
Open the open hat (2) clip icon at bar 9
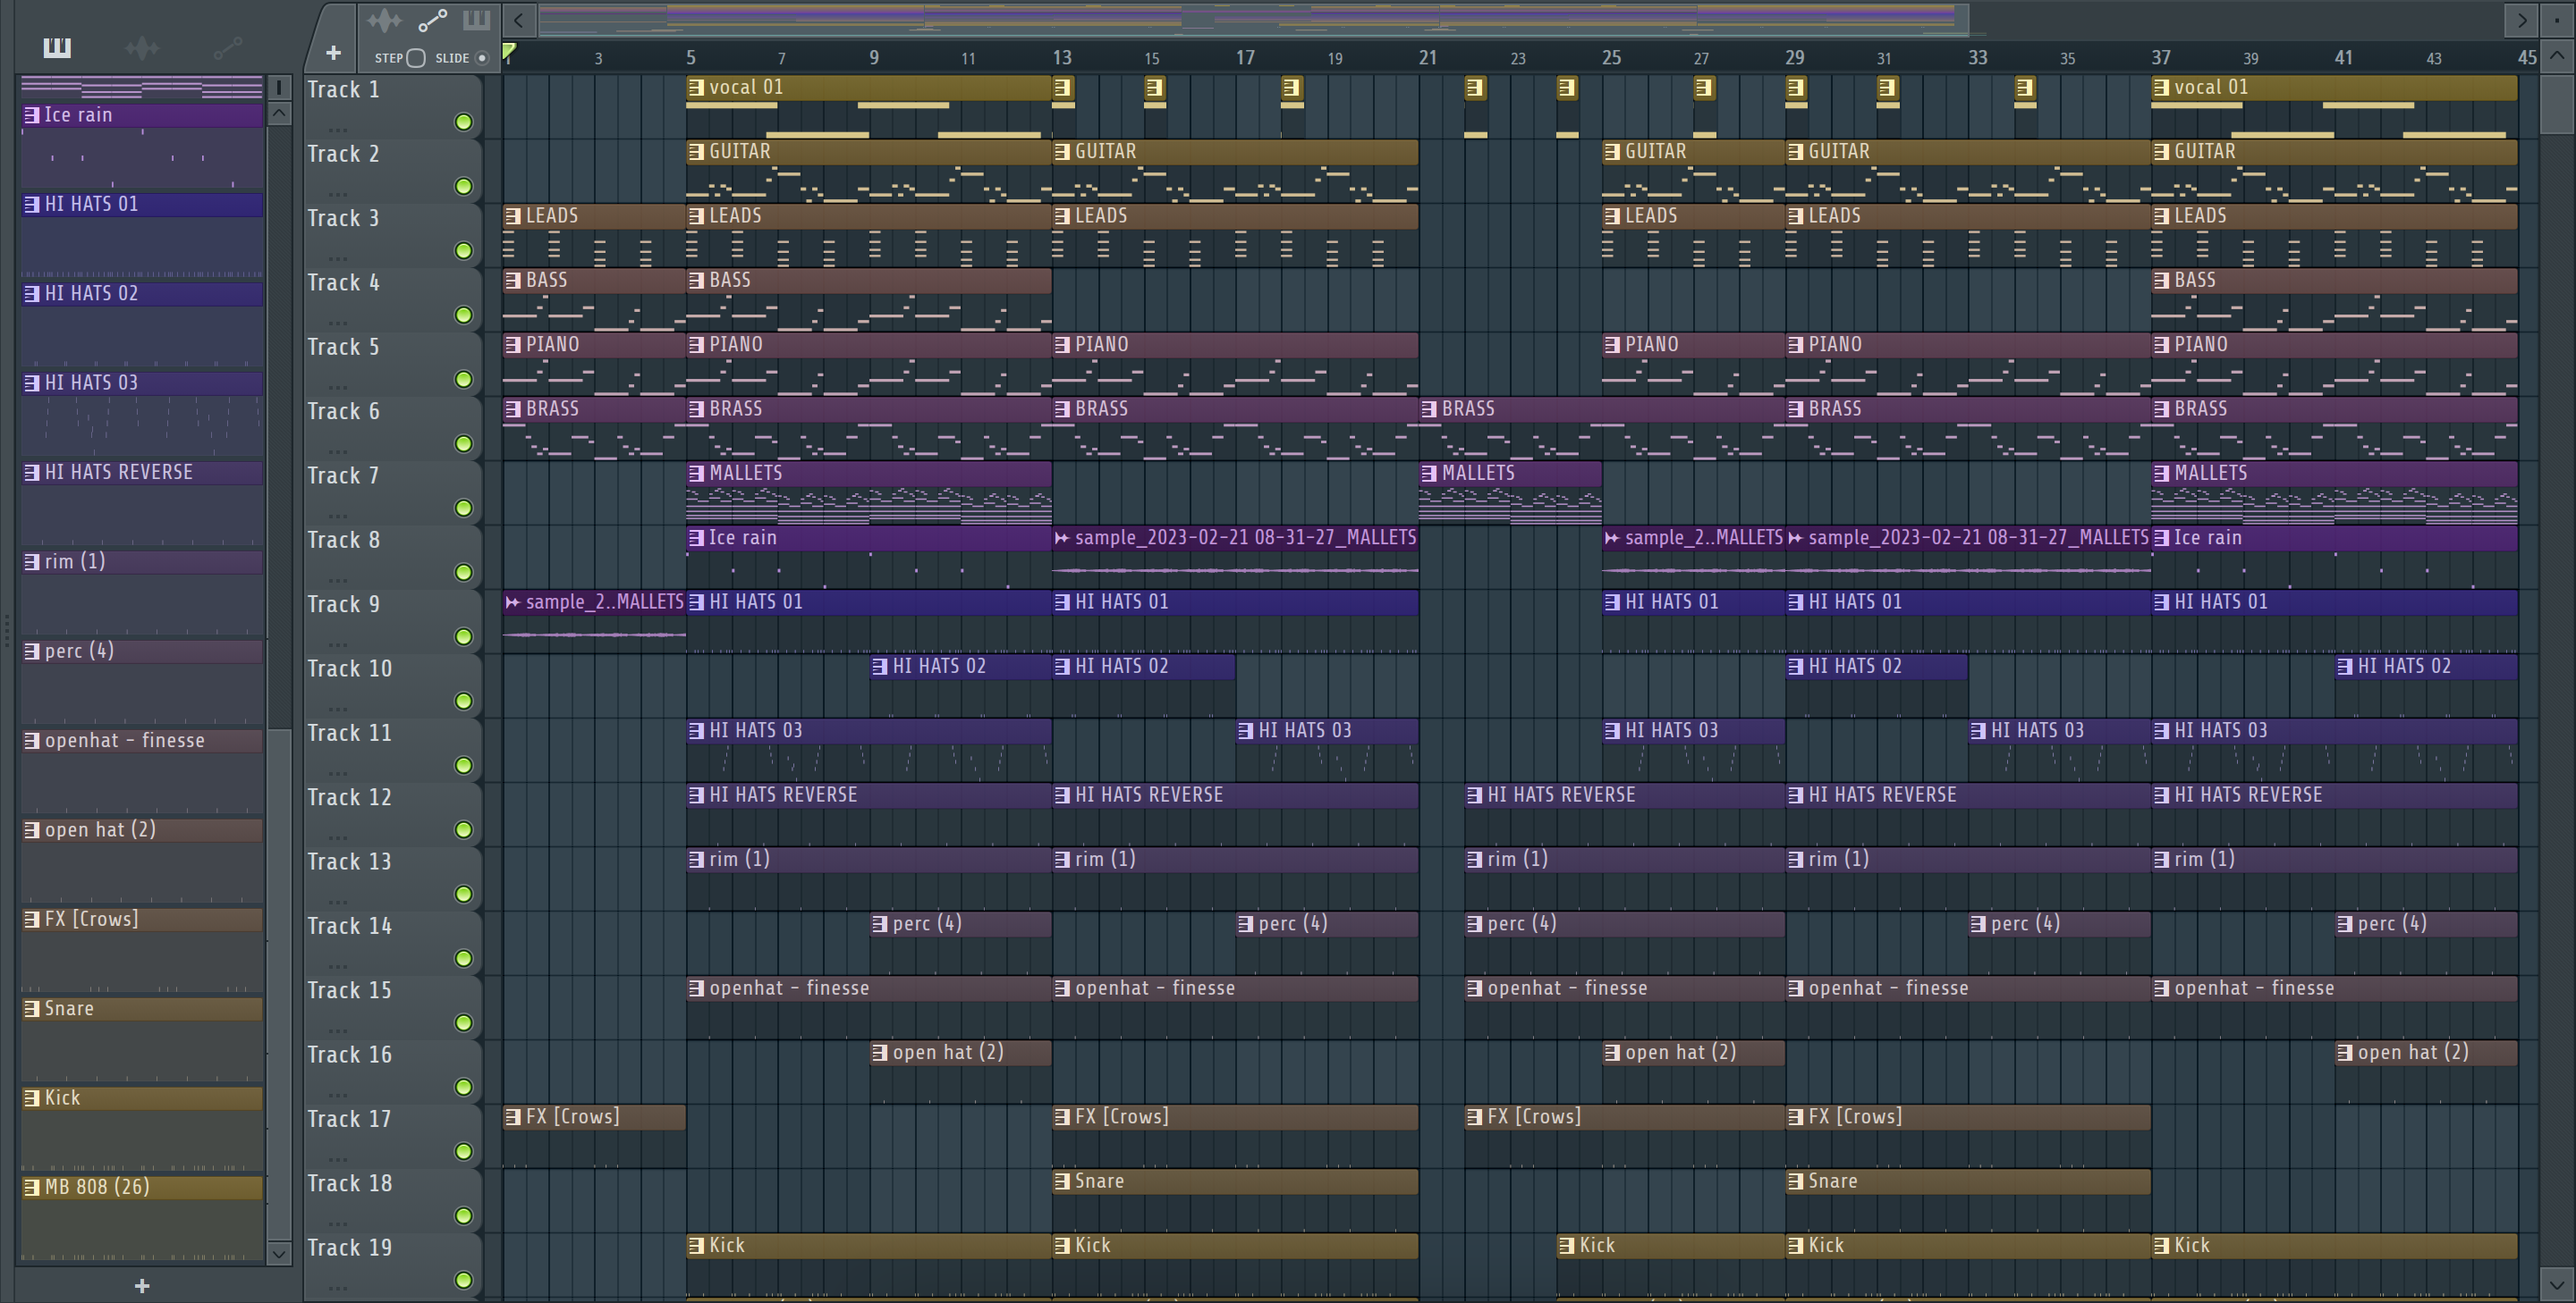tap(880, 1053)
